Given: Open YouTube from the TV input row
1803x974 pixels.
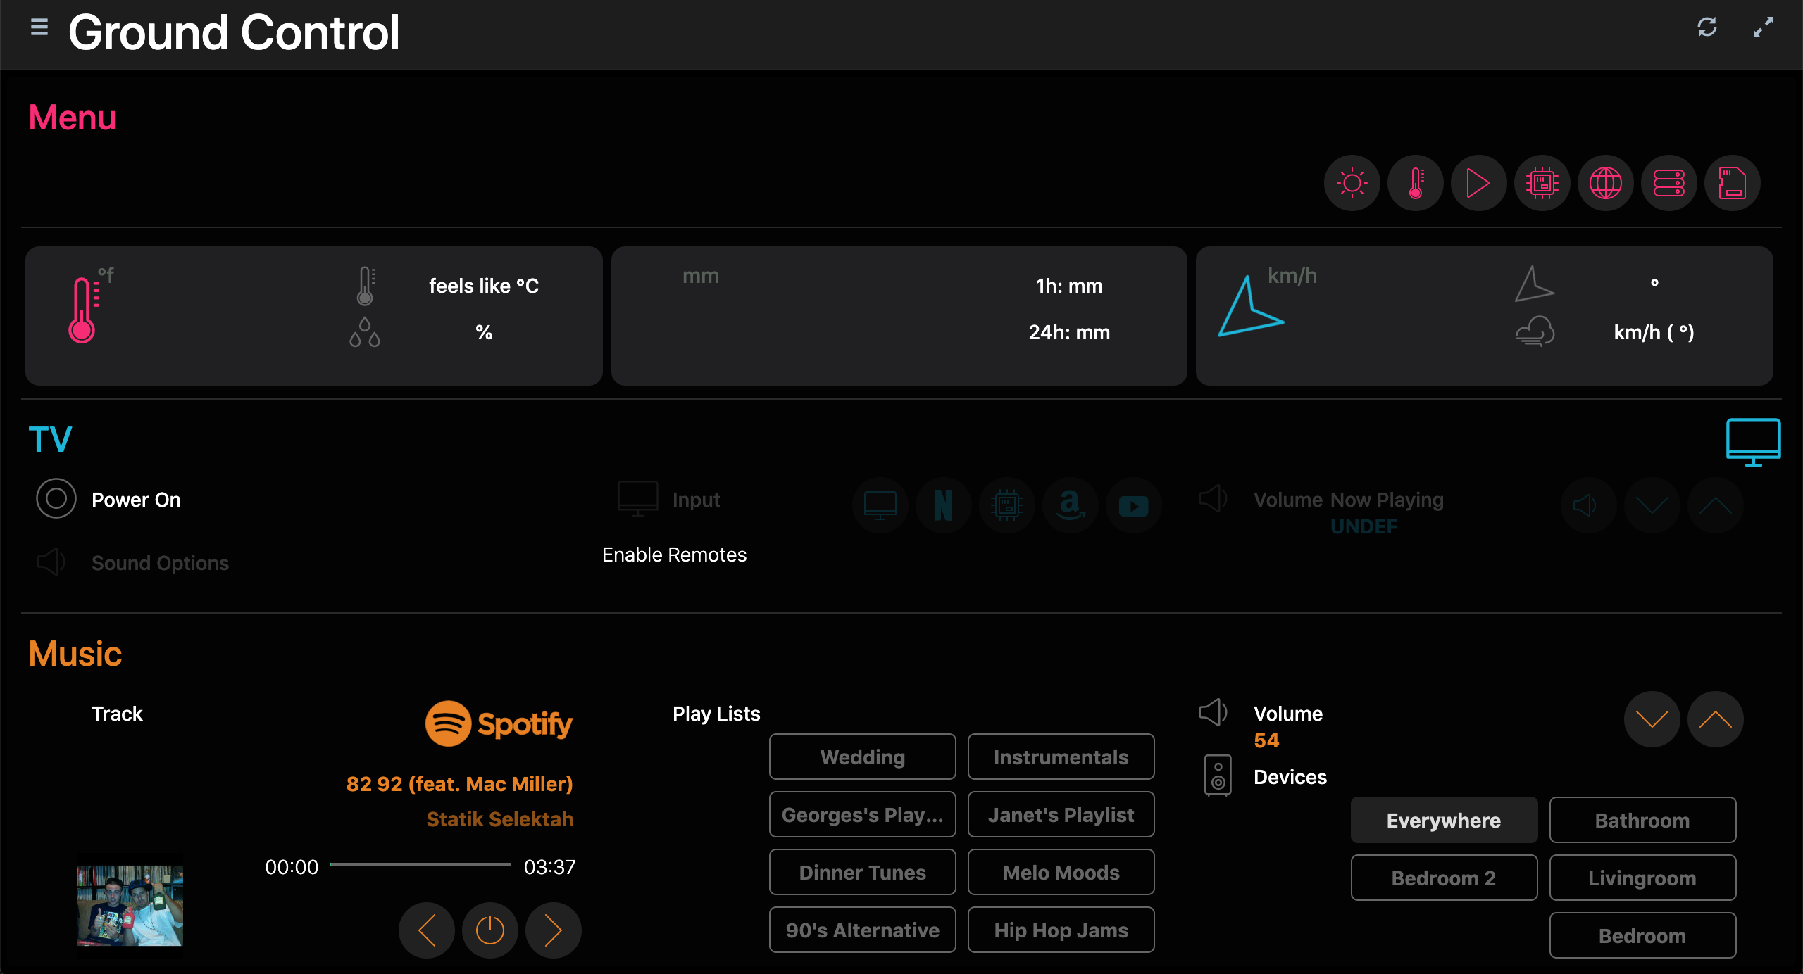Looking at the screenshot, I should [x=1133, y=505].
